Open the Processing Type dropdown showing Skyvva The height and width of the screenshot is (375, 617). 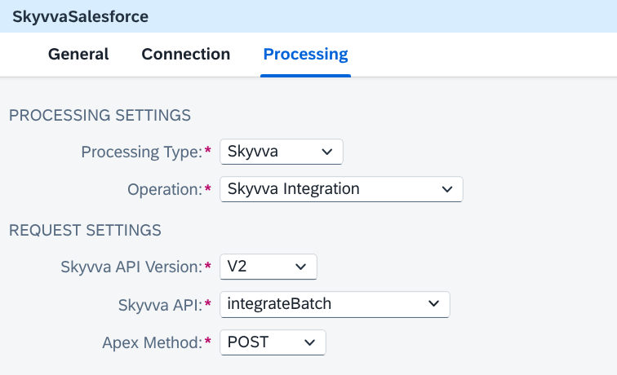[282, 152]
